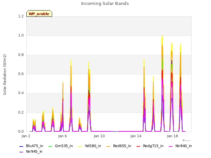The height and width of the screenshot is (158, 211).
Task: Toggle the Nir945_in legend entry
Action: tap(31, 152)
